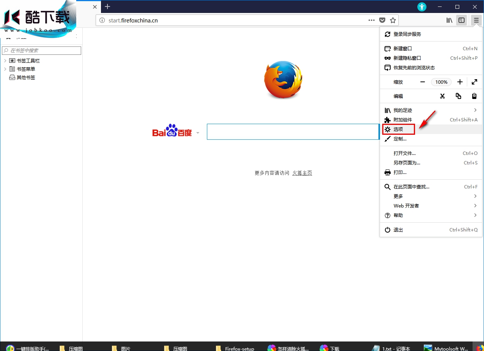Image resolution: width=484 pixels, height=351 pixels.
Task: Open the Library toolbar icon
Action: 449,20
